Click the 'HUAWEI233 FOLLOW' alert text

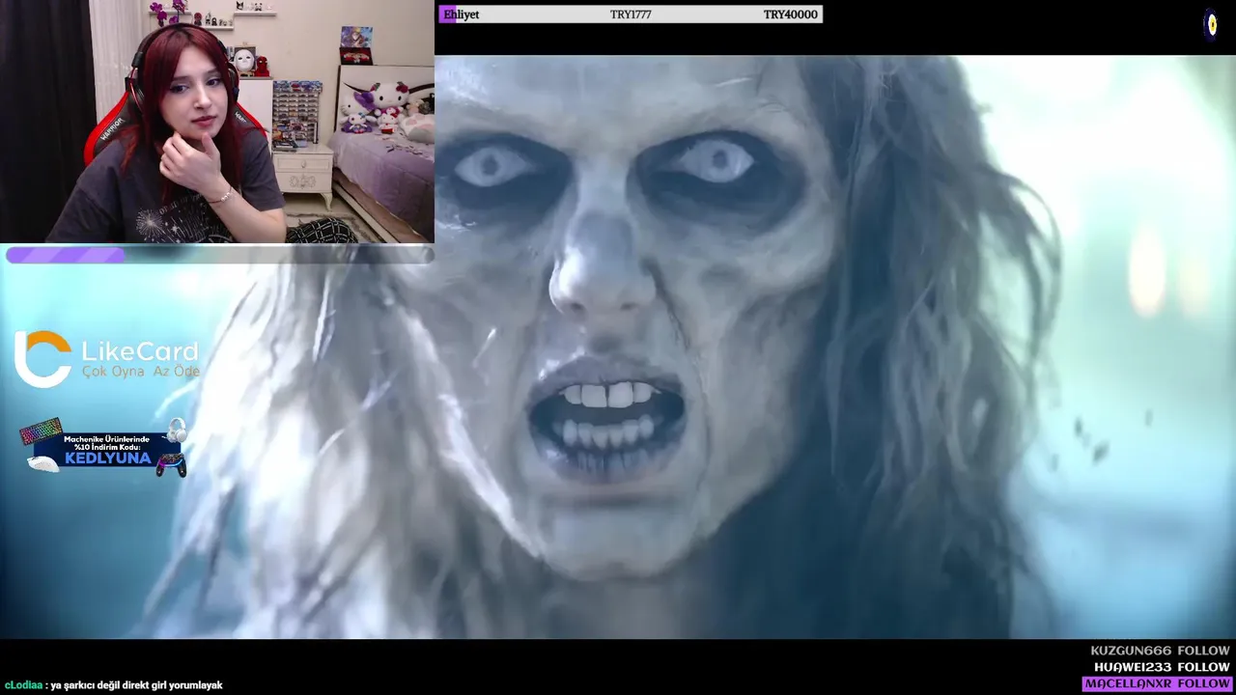point(1162,667)
